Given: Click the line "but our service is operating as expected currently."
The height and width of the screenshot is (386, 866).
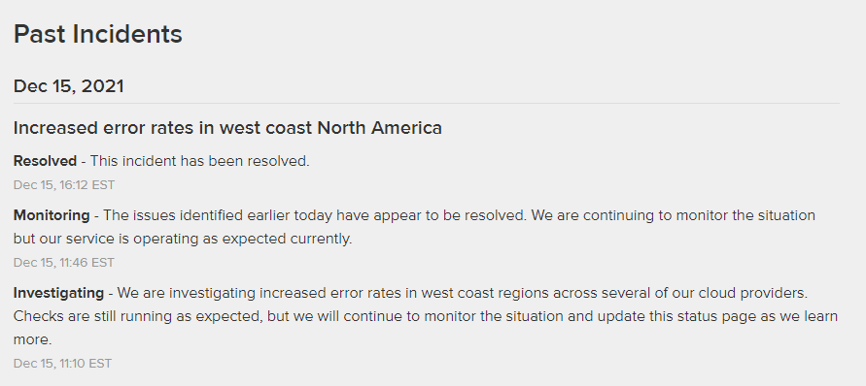Looking at the screenshot, I should [x=183, y=239].
